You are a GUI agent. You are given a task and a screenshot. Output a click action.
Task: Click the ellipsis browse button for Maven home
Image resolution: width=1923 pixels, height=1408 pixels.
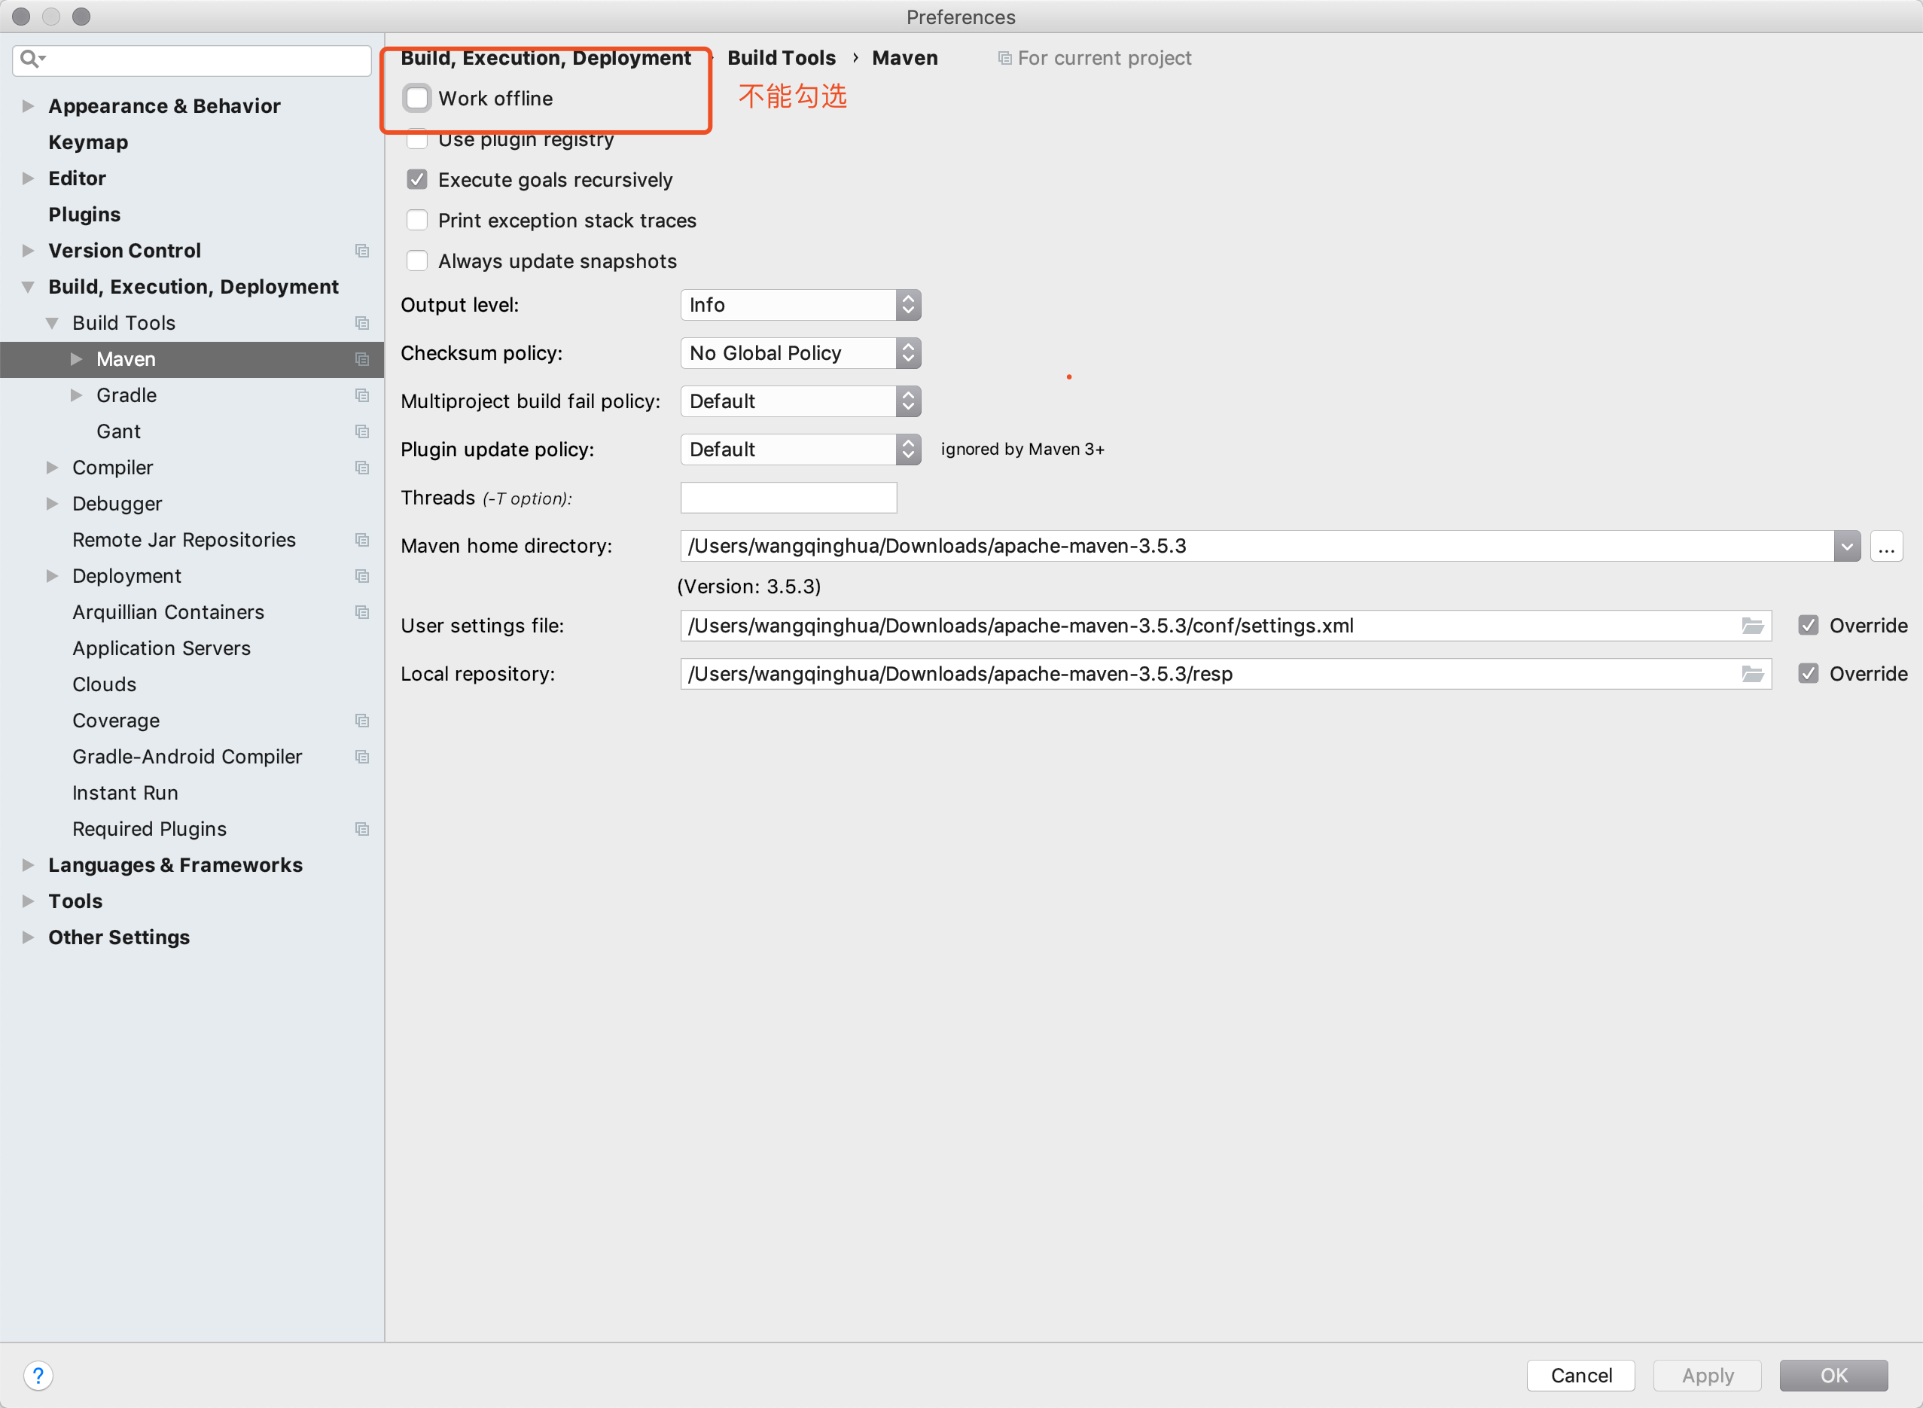point(1885,547)
